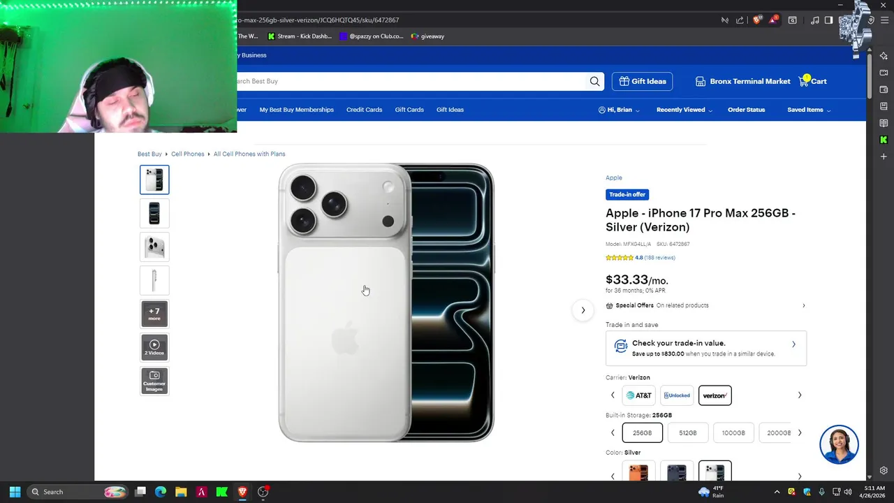Open the Kick icon in sidebar
The width and height of the screenshot is (894, 503).
pyautogui.click(x=884, y=140)
